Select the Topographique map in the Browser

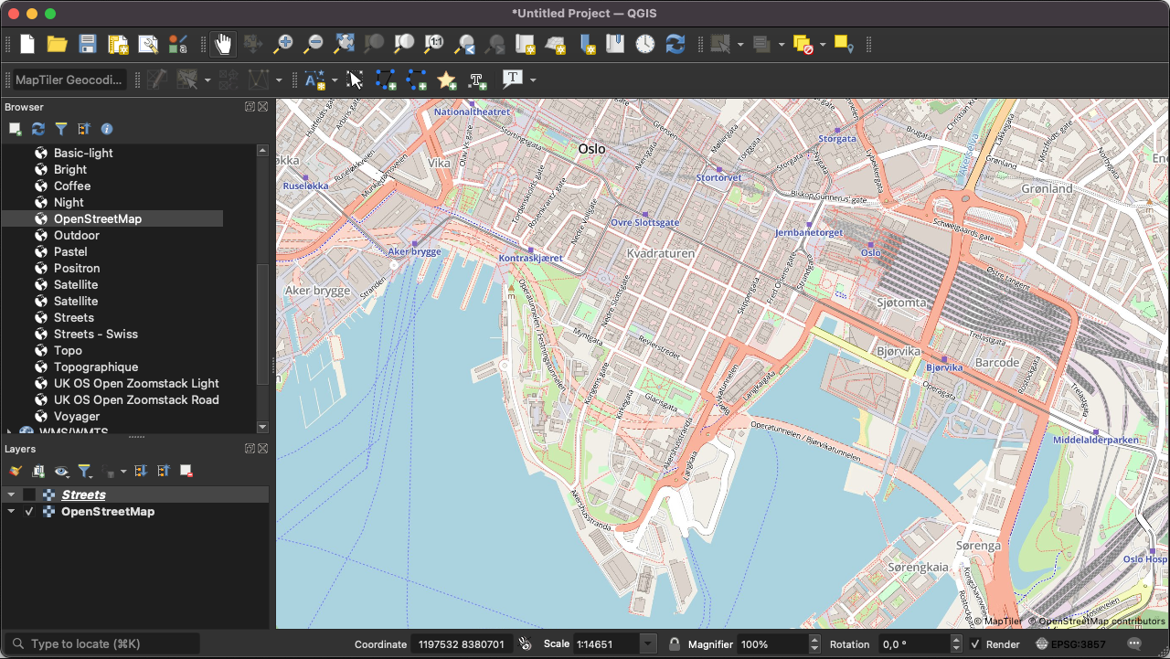click(96, 367)
